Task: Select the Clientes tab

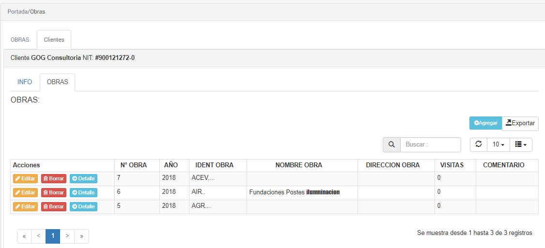Action: point(54,40)
